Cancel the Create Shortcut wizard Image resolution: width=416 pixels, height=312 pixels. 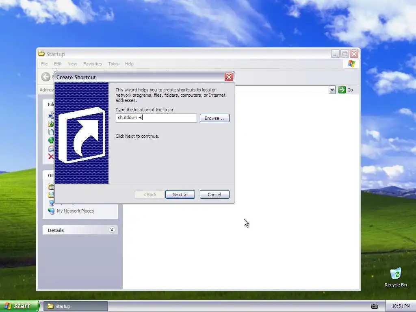coord(214,195)
